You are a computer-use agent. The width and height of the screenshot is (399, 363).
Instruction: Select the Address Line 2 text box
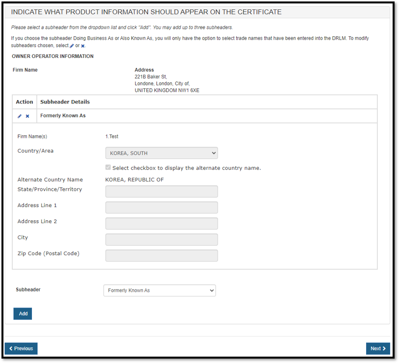[x=161, y=224]
